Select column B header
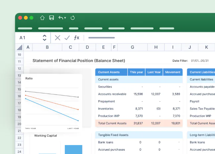The width and height of the screenshot is (215, 154). (x=47, y=47)
